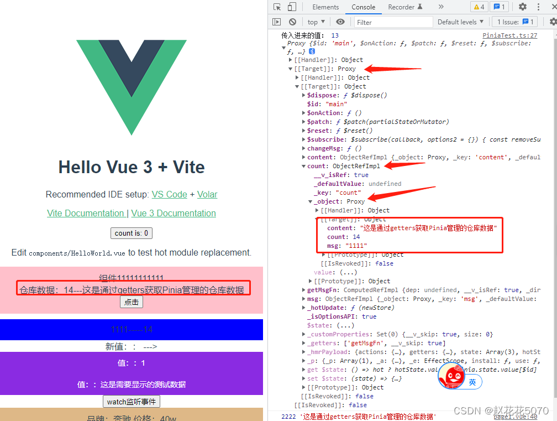
Task: Click the input method 英 floating icon
Action: tap(472, 382)
